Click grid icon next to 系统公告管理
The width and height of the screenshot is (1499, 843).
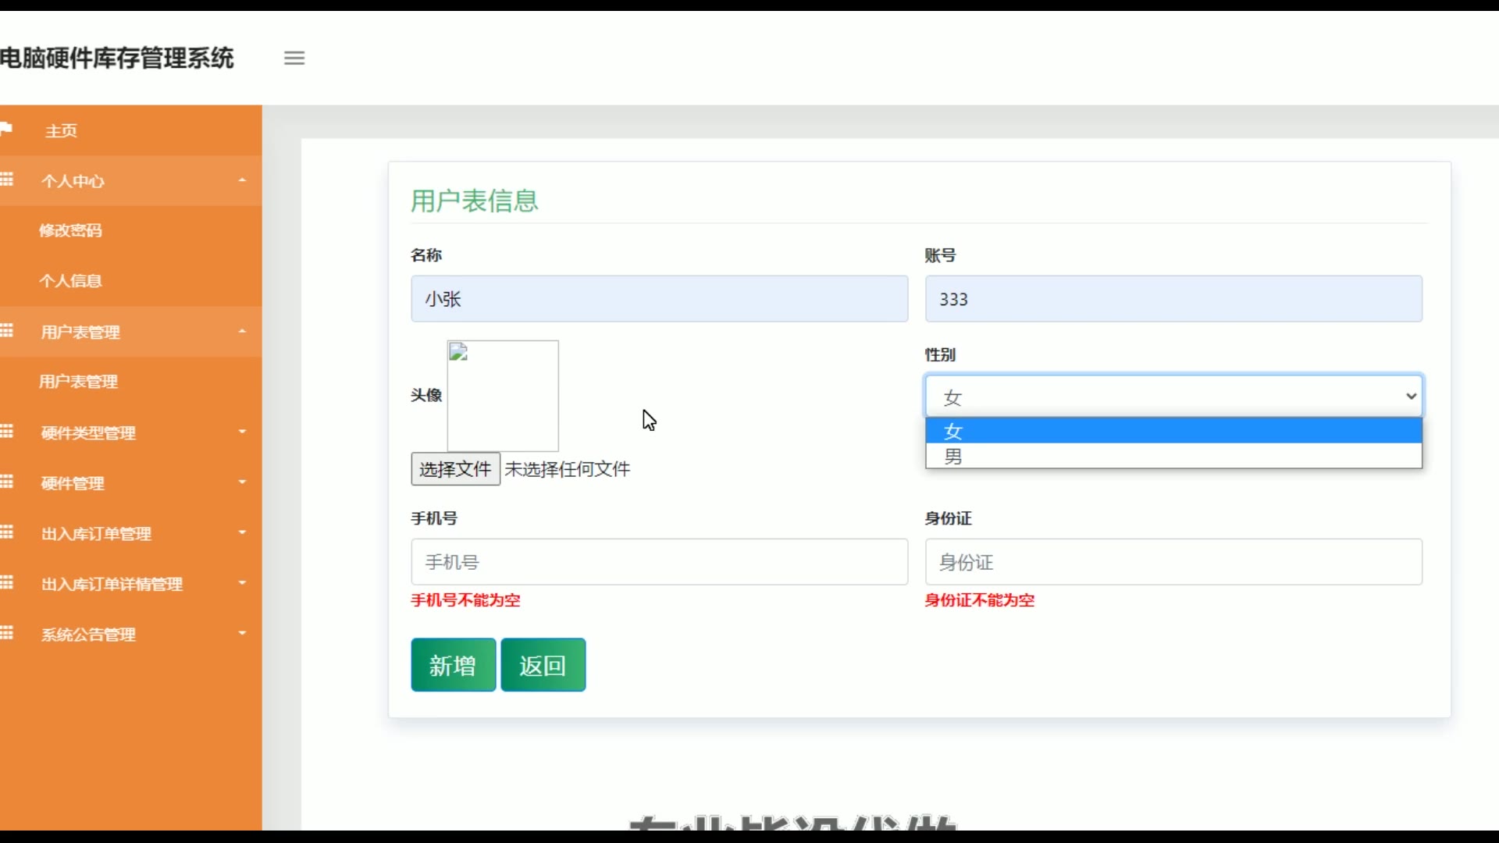click(7, 633)
